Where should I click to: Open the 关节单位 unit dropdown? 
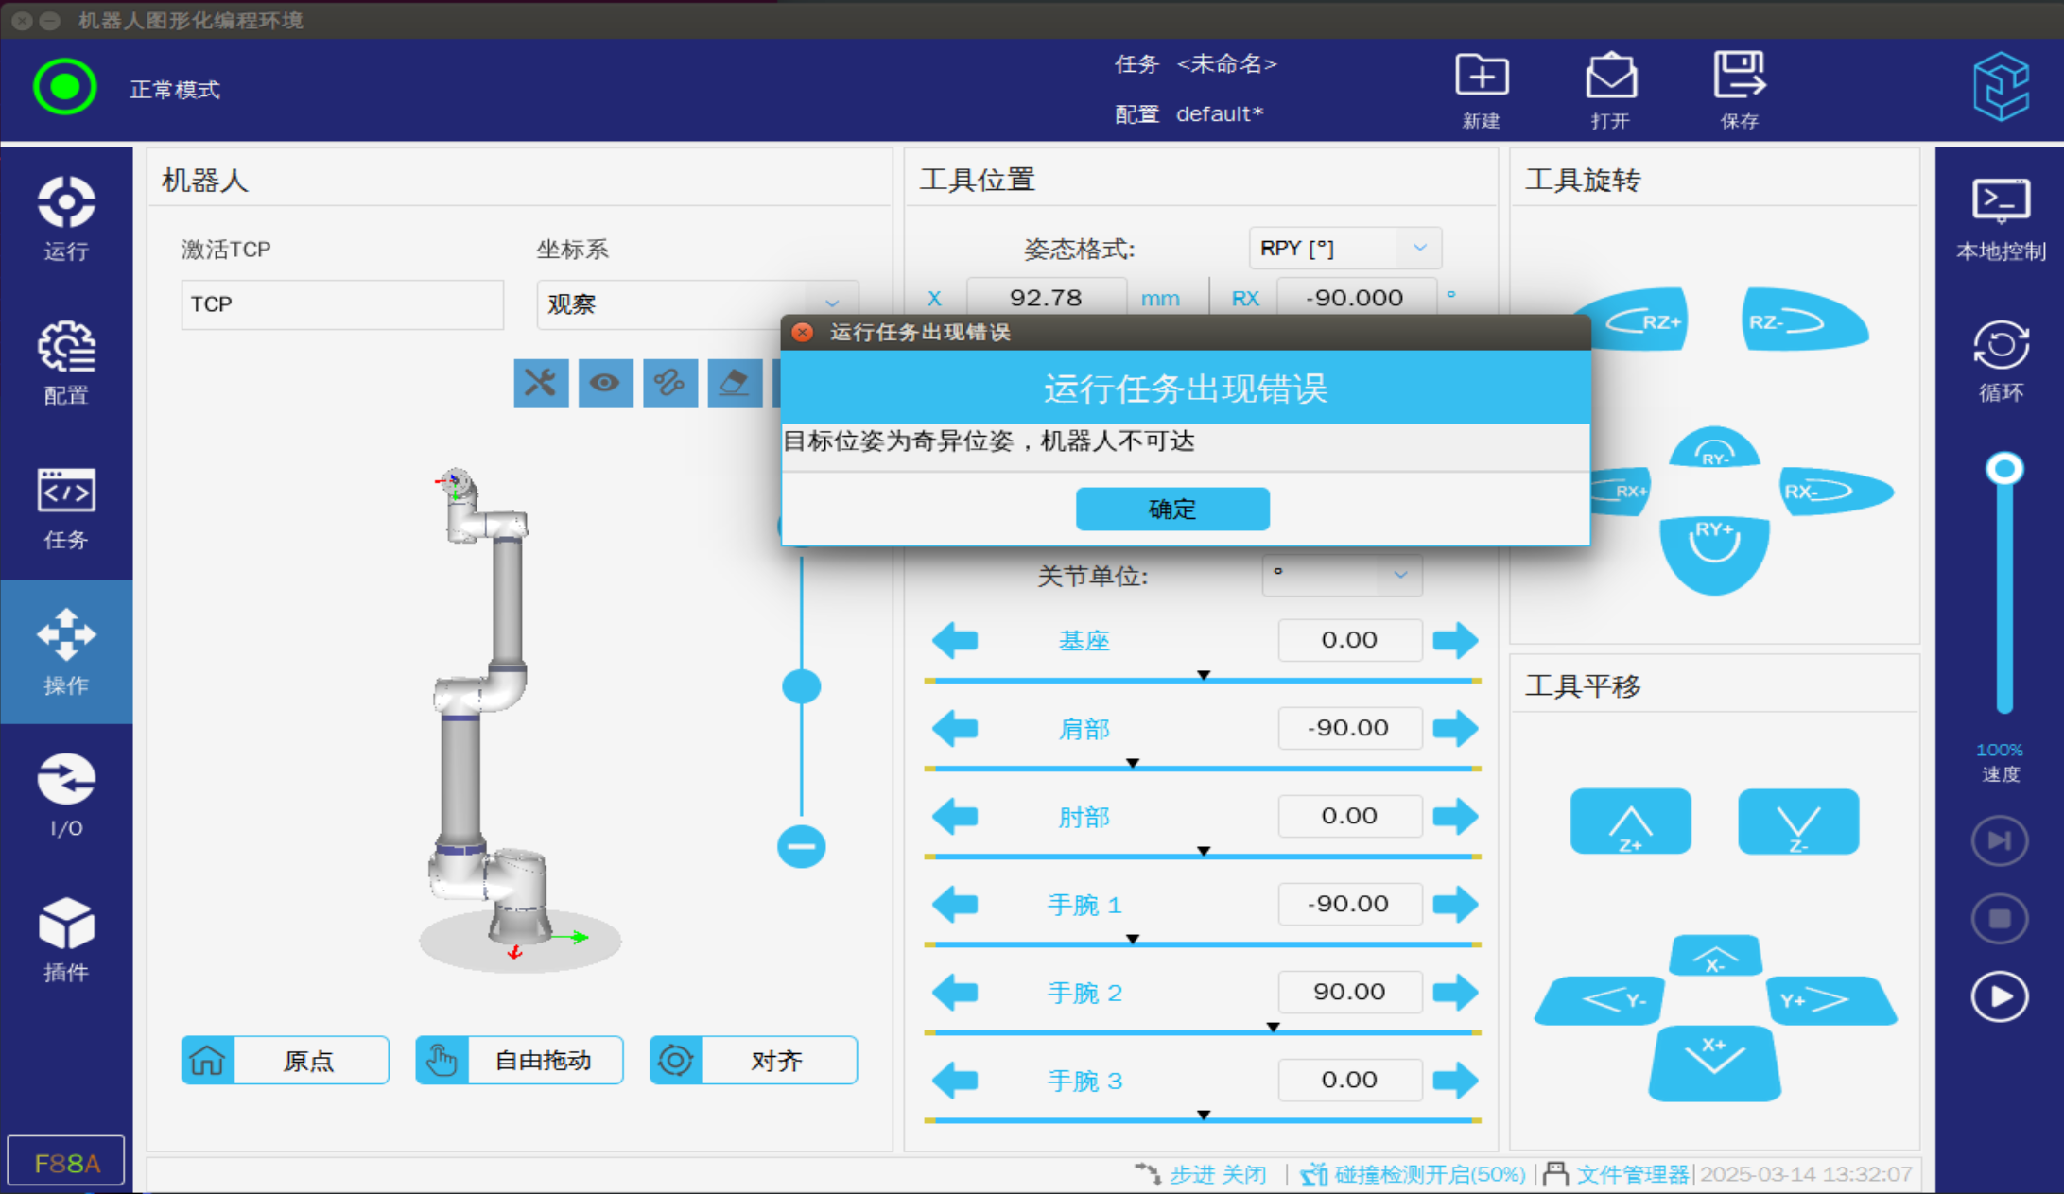point(1341,575)
